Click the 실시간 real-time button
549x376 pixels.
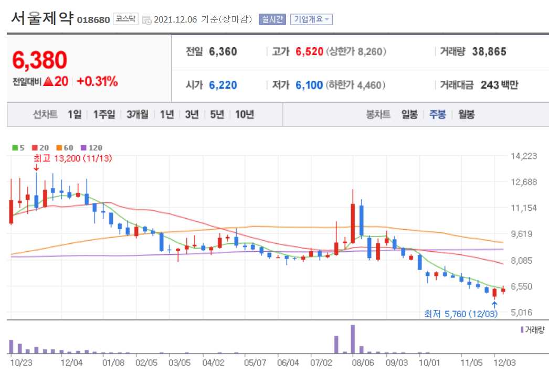(x=273, y=20)
